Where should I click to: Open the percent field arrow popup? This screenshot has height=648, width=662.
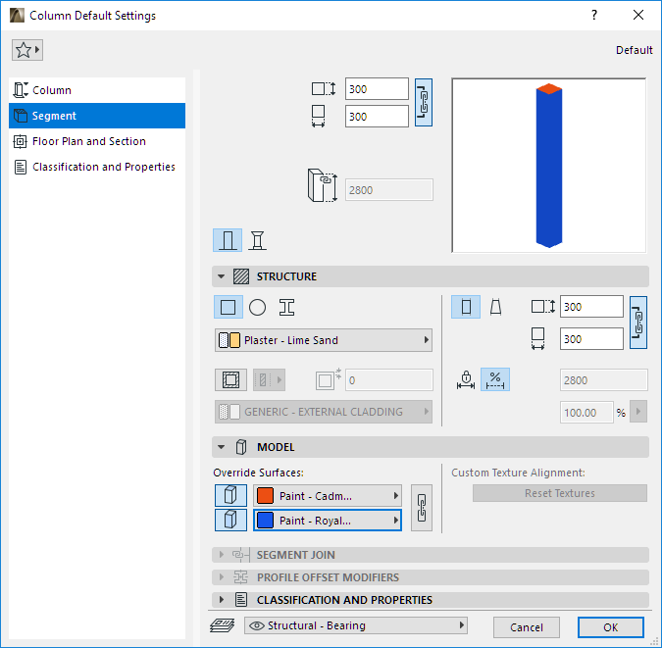click(x=638, y=412)
